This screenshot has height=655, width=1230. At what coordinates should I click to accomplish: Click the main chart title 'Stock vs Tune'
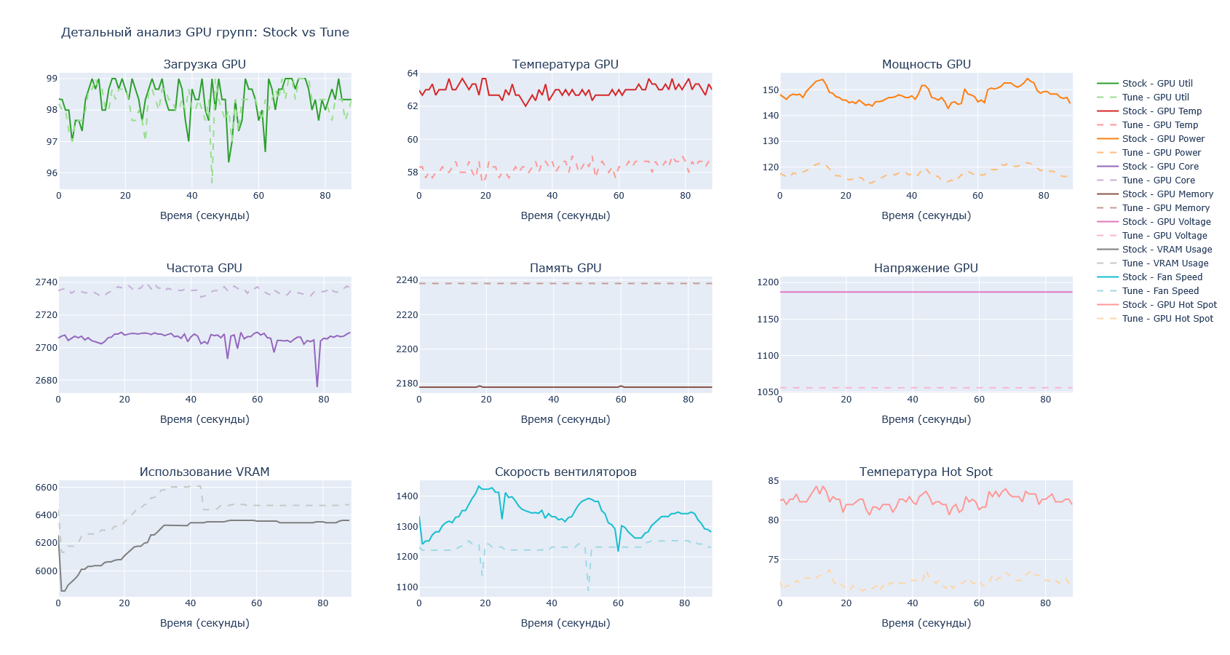pyautogui.click(x=205, y=32)
